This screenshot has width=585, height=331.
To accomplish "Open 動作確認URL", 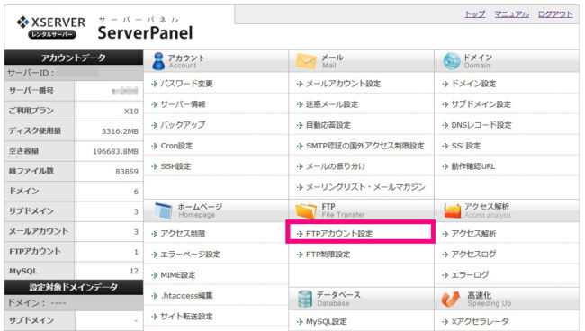I will click(473, 166).
